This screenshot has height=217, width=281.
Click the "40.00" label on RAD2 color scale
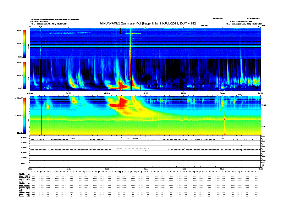20,30
